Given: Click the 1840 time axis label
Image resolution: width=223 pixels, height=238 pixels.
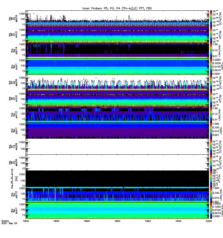Looking at the screenshot, I should [x=87, y=221].
